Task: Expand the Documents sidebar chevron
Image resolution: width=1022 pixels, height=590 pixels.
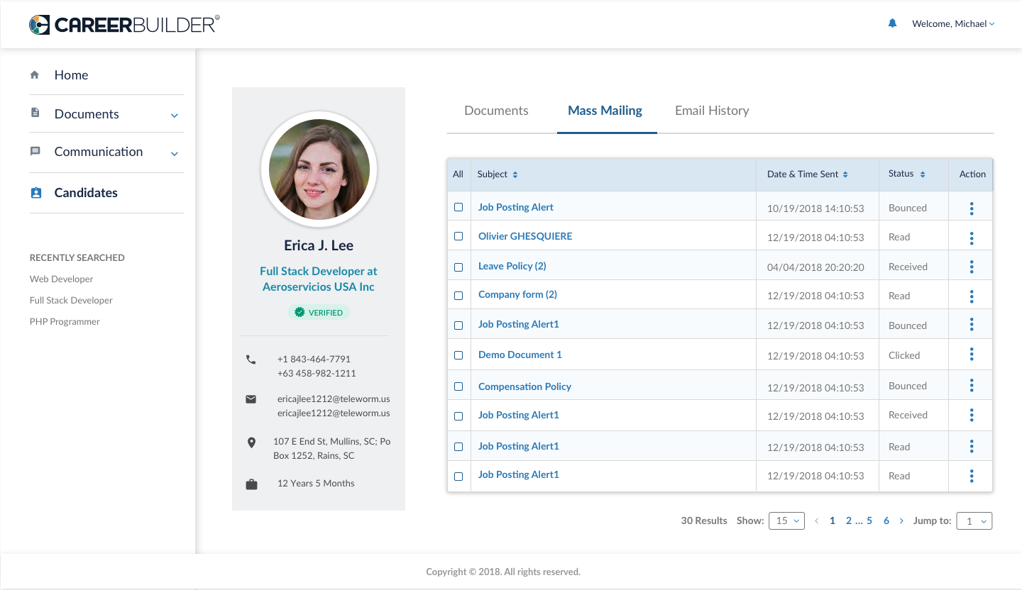Action: click(x=175, y=116)
